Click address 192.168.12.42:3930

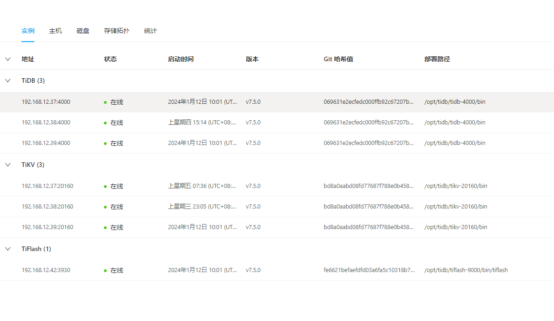(46, 270)
